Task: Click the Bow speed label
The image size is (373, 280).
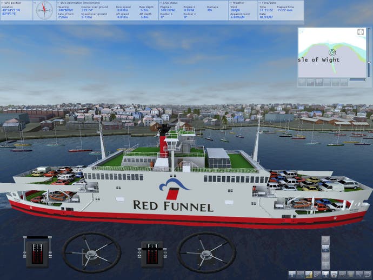Action: 123,7
